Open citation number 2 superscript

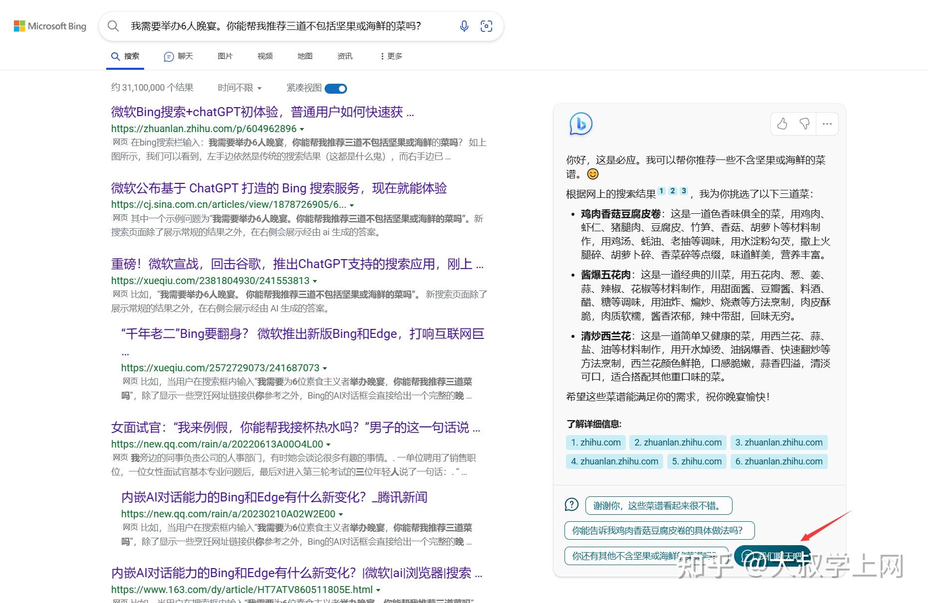pyautogui.click(x=672, y=191)
